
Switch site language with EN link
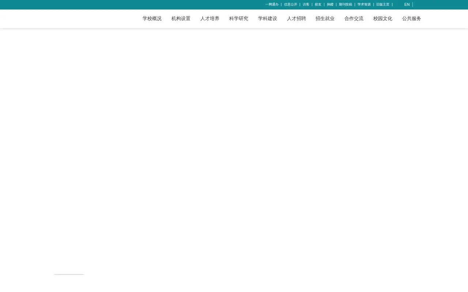pos(407,5)
